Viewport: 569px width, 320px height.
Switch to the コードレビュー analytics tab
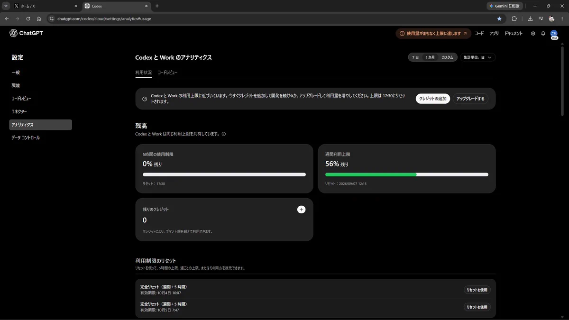point(167,73)
